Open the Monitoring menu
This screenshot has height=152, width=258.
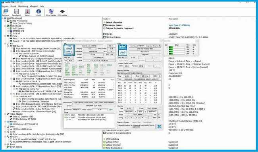point(23,6)
